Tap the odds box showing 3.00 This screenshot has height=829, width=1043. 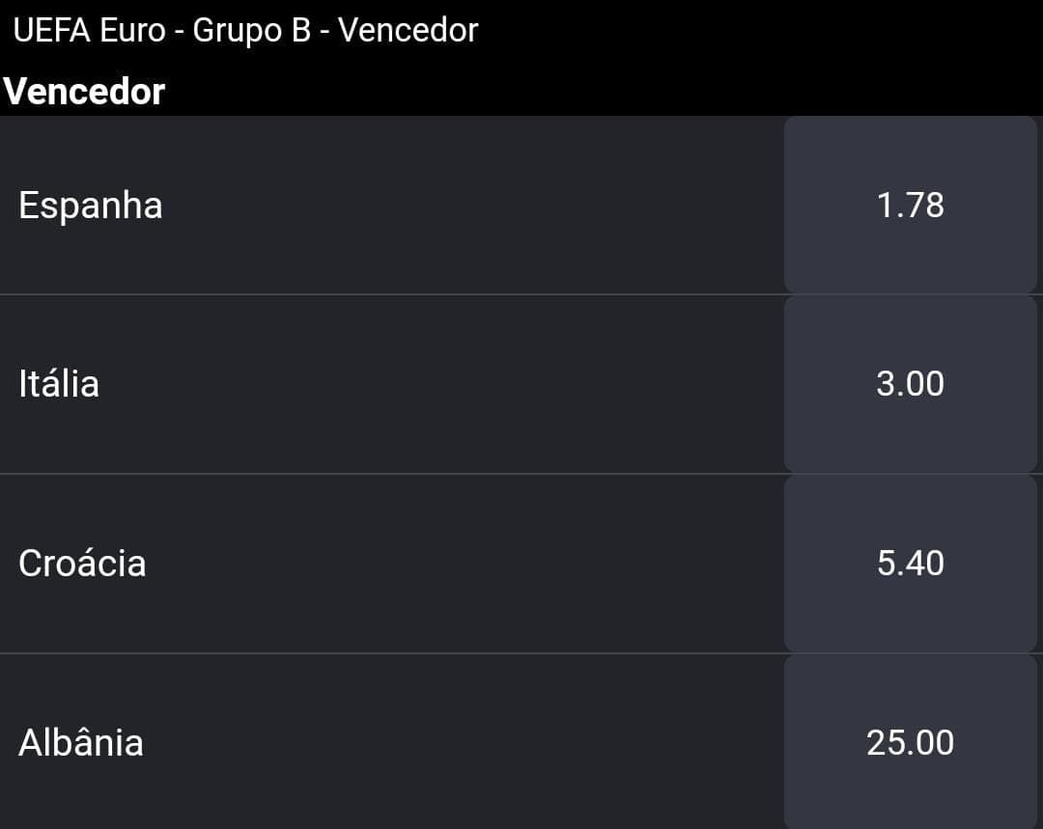(x=910, y=383)
